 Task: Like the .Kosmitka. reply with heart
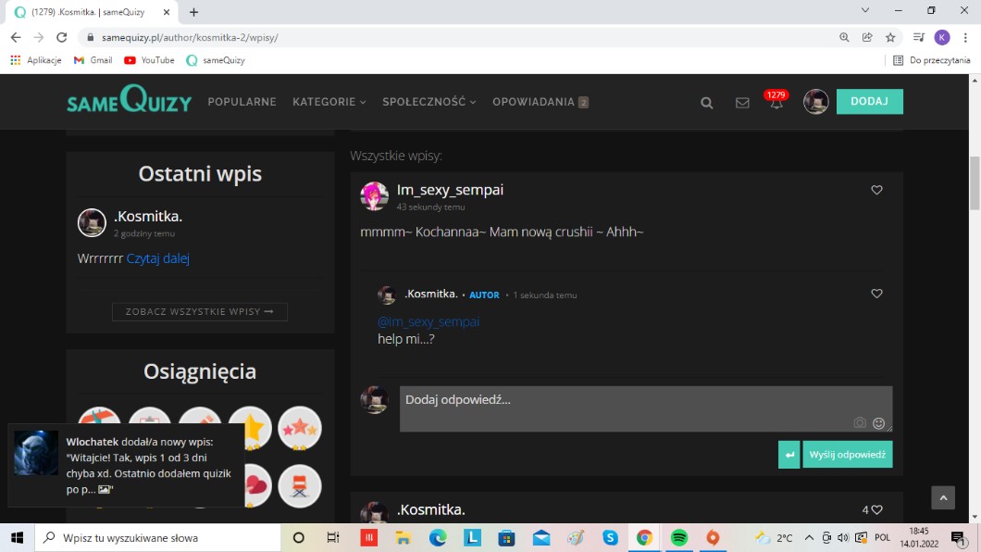[x=876, y=294]
